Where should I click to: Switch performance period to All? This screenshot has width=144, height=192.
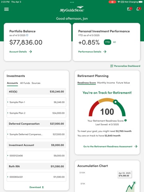point(114,42)
